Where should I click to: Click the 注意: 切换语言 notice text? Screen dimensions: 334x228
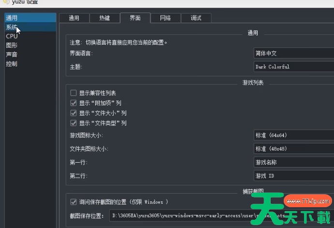[x=118, y=43]
